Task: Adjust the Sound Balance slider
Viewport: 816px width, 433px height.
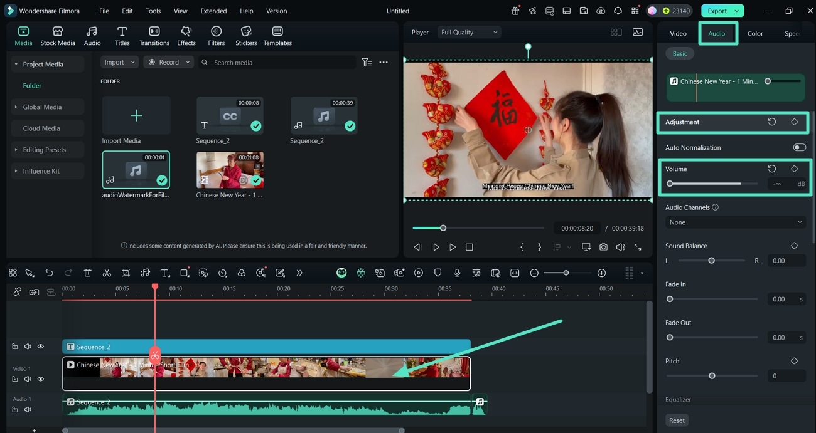Action: pos(711,261)
